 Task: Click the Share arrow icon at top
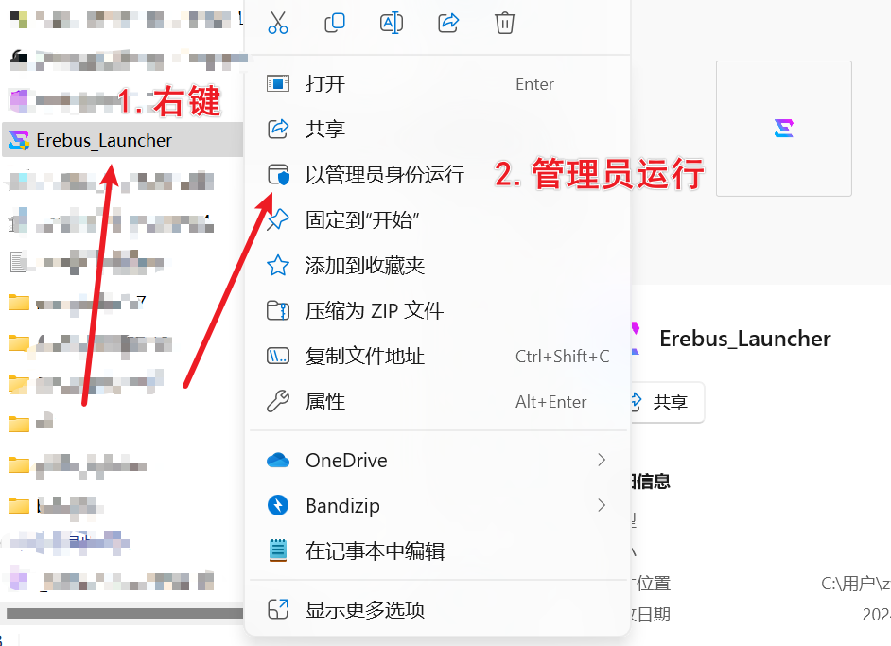(449, 23)
